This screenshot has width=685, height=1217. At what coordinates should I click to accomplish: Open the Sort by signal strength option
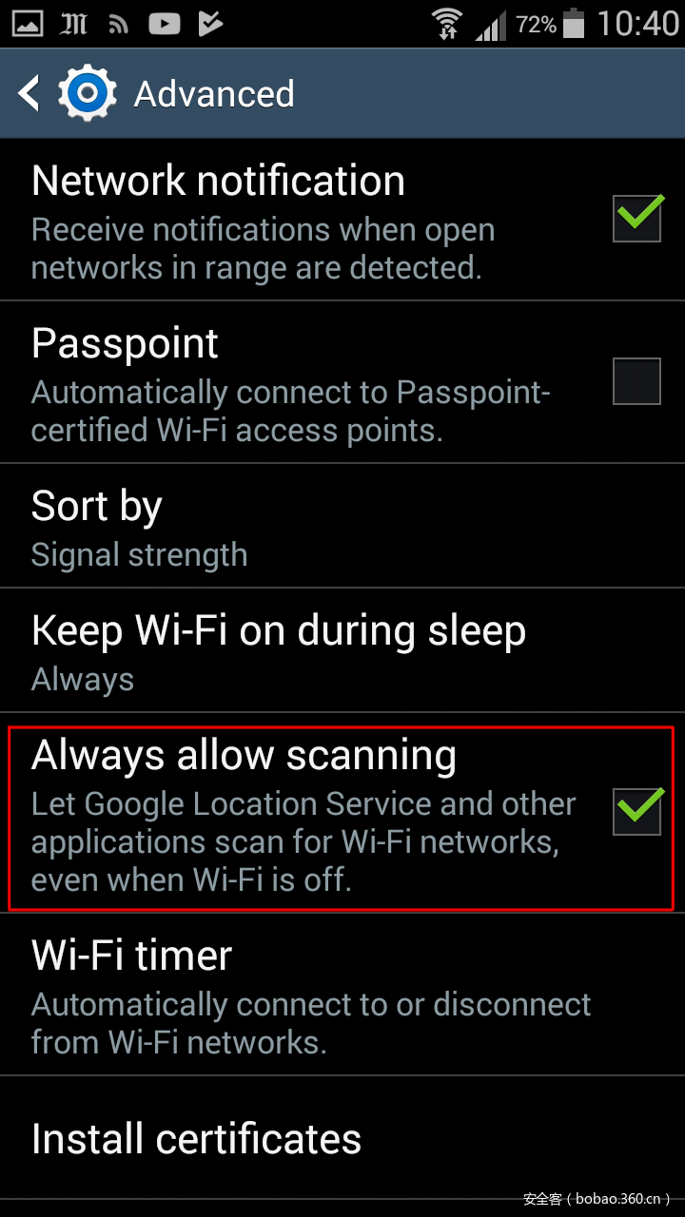[x=342, y=528]
